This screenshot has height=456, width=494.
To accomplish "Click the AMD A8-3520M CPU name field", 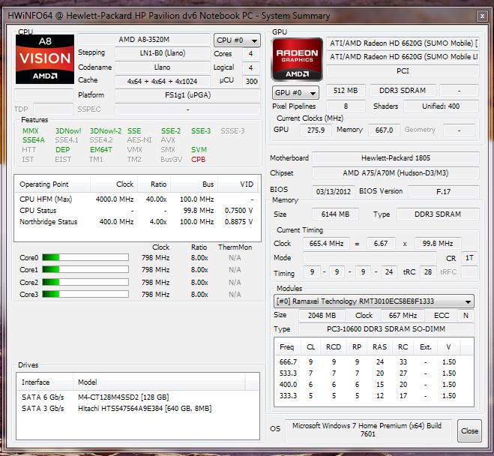I will click(x=144, y=40).
